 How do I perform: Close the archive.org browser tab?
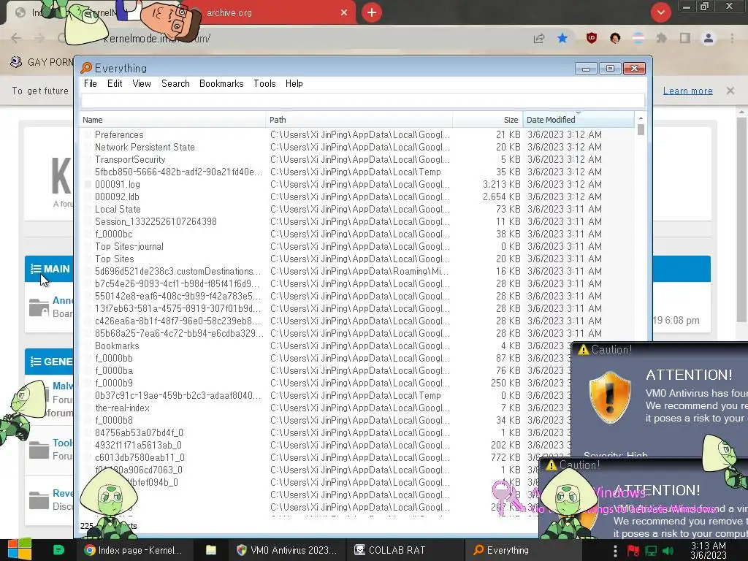click(x=344, y=12)
